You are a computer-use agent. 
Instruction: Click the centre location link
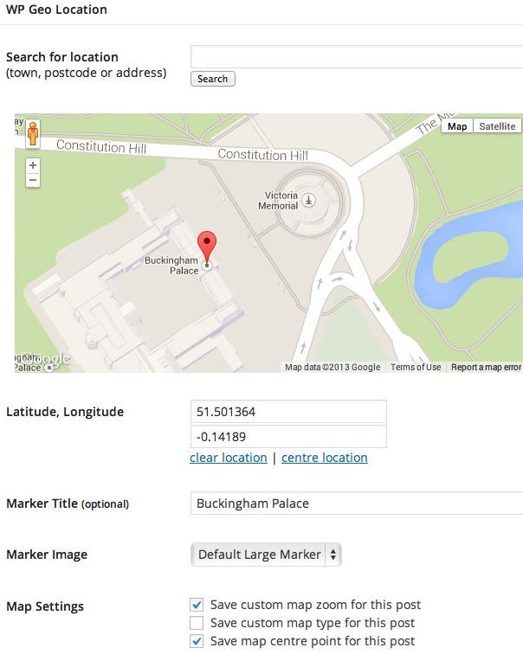pyautogui.click(x=325, y=458)
